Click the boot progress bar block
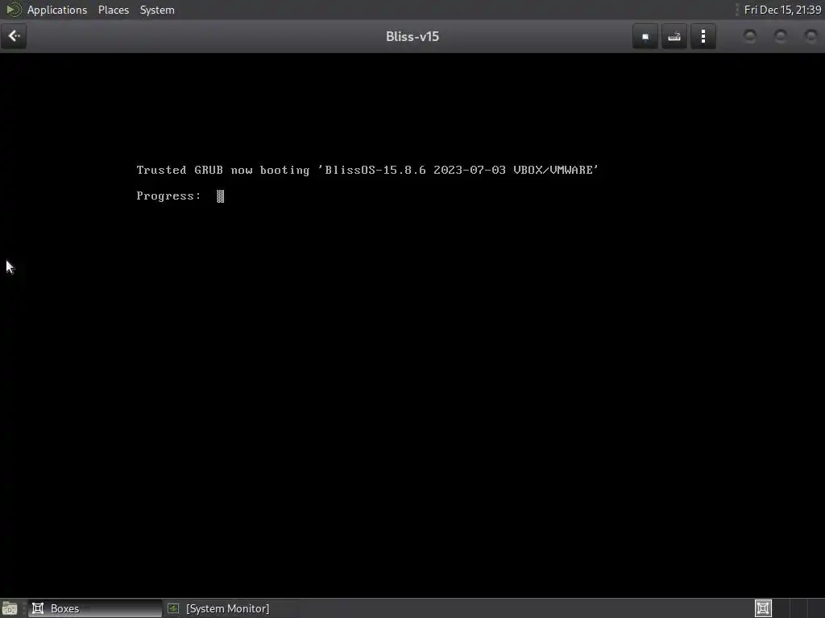This screenshot has height=618, width=825. (x=221, y=196)
